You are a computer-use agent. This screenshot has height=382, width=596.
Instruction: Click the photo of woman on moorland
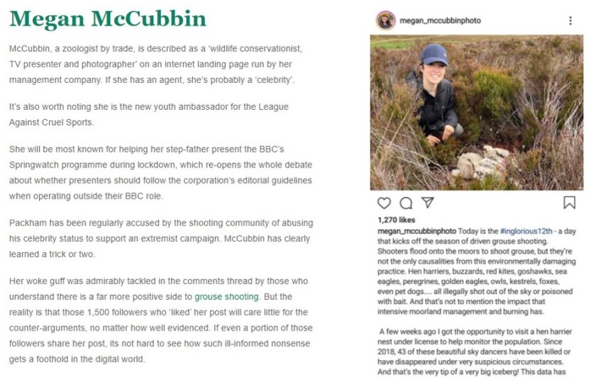476,113
